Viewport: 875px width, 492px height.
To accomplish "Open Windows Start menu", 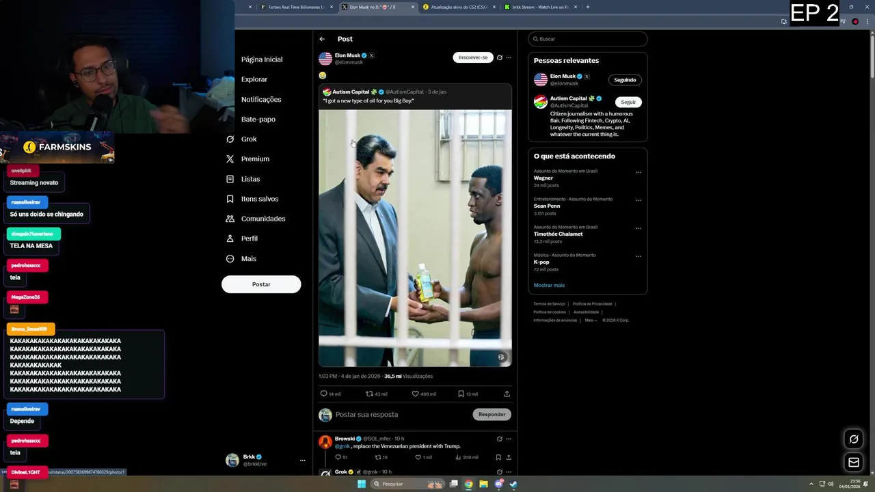I will click(362, 484).
